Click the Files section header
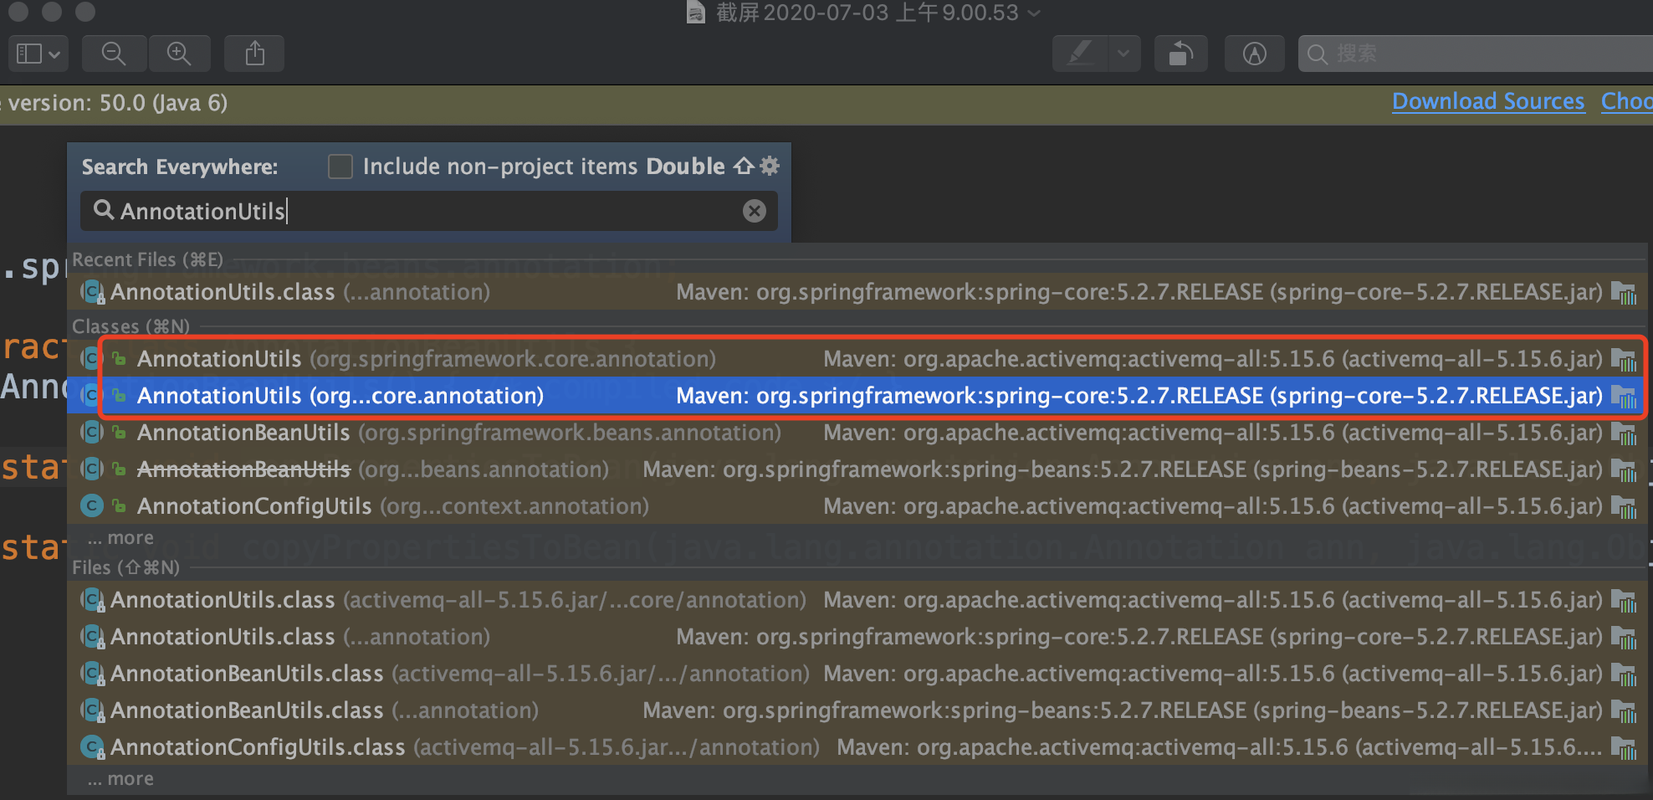Screen dimensions: 1653x800 [125, 567]
